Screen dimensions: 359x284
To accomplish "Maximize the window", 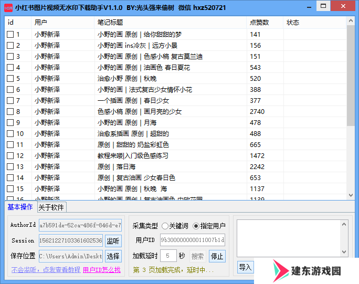I will pyautogui.click(x=323, y=6).
